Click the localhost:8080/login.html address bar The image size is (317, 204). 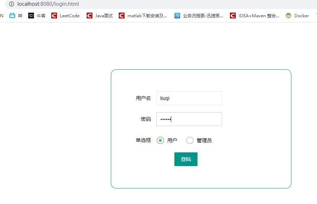pos(162,4)
